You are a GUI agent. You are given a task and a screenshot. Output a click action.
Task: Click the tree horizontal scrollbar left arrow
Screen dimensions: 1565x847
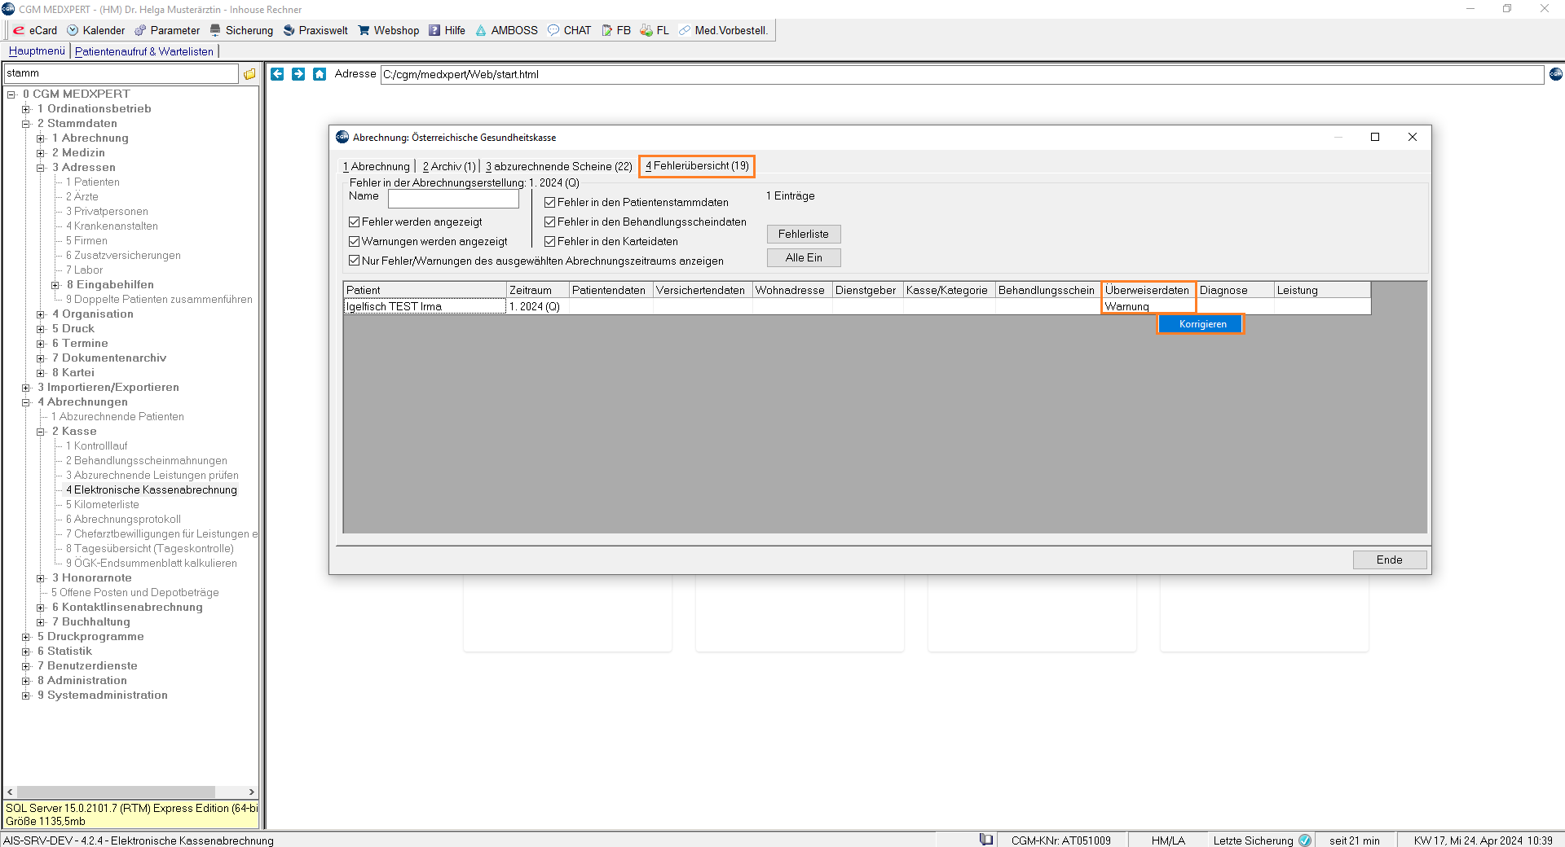10,792
